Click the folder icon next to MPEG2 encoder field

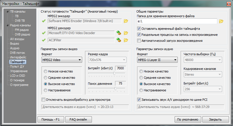coord(126,21)
